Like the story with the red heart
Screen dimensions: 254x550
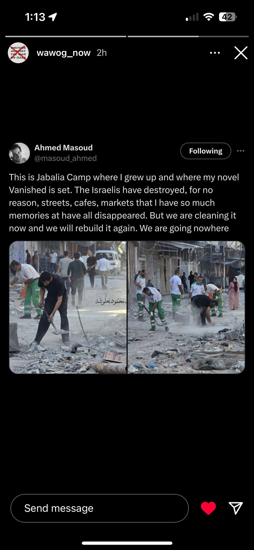point(208,508)
